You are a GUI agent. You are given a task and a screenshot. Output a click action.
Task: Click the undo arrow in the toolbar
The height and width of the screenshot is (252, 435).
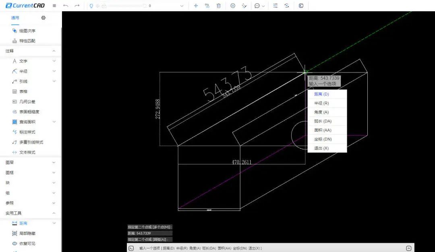(66, 6)
